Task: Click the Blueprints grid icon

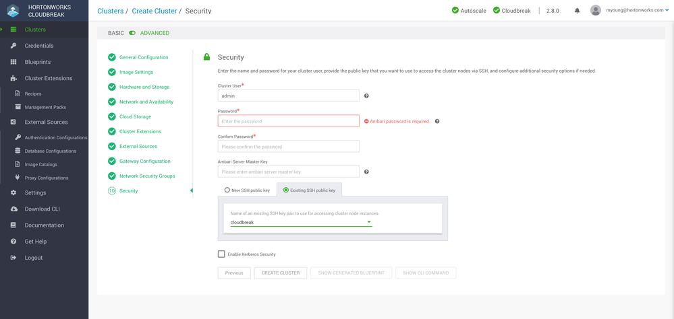Action: (13, 62)
